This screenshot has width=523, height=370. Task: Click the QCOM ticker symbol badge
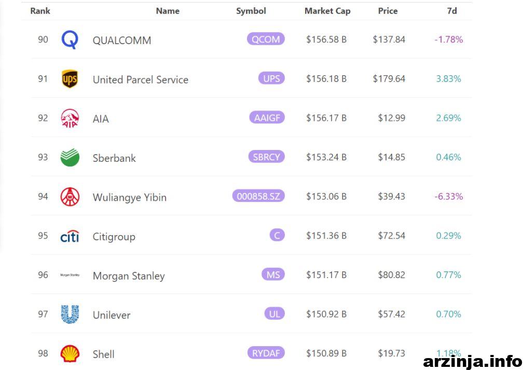(266, 39)
